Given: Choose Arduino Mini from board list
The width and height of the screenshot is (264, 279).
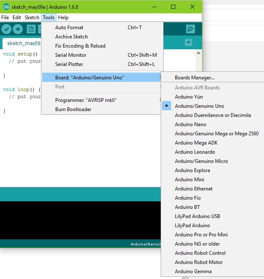Looking at the screenshot, I should click(213, 180).
